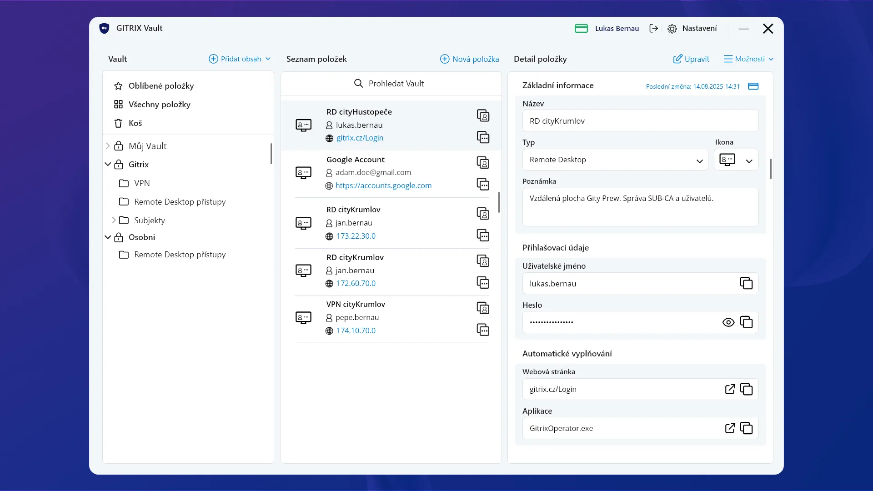873x491 pixels.
Task: Create an entry with Nová položka
Action: coord(470,59)
